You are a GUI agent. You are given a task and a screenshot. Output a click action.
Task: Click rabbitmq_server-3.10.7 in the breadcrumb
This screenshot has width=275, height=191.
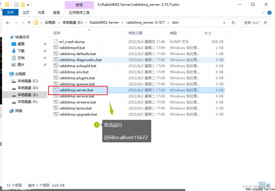[145, 22]
